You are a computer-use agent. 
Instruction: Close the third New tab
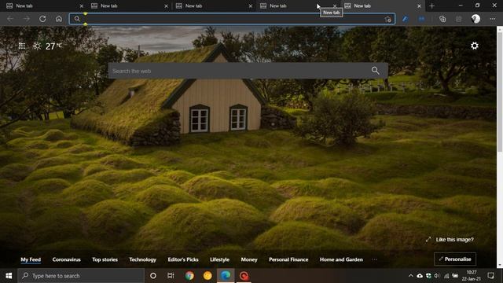251,6
